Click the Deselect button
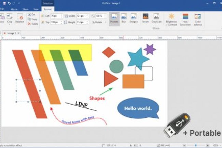222x148 pixels. 20,18
